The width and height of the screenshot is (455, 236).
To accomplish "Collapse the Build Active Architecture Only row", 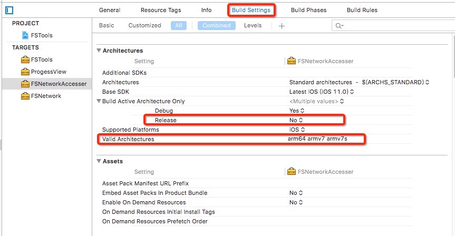I will (99, 101).
